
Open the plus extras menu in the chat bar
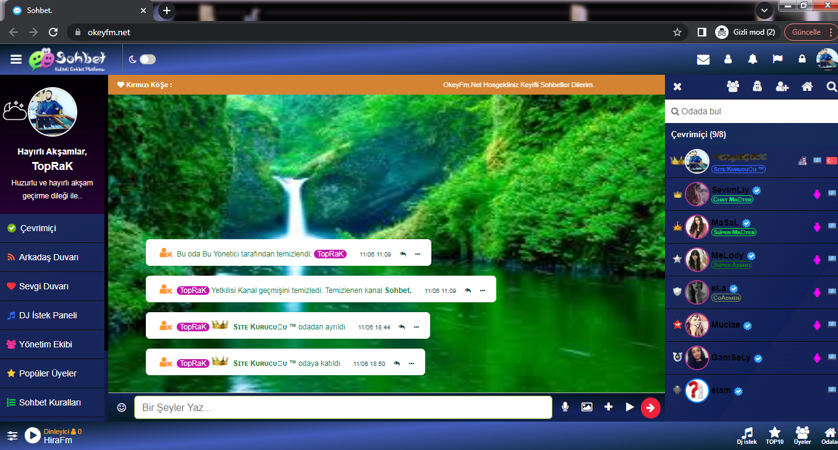point(609,407)
